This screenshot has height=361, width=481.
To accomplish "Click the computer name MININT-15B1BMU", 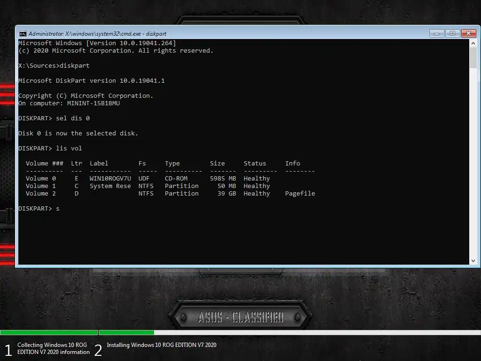I will coord(93,103).
